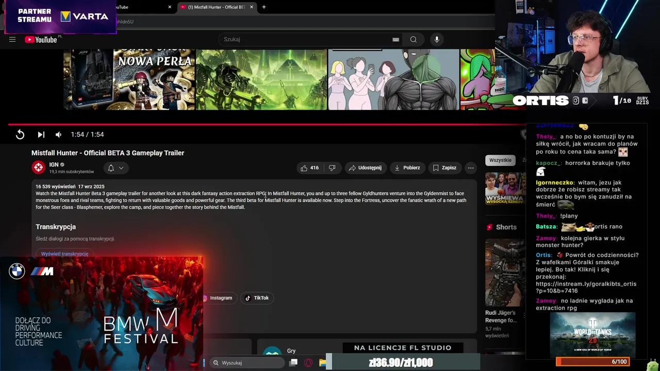The height and width of the screenshot is (371, 660).
Task: Click the Transkrypcja heading
Action: click(56, 227)
